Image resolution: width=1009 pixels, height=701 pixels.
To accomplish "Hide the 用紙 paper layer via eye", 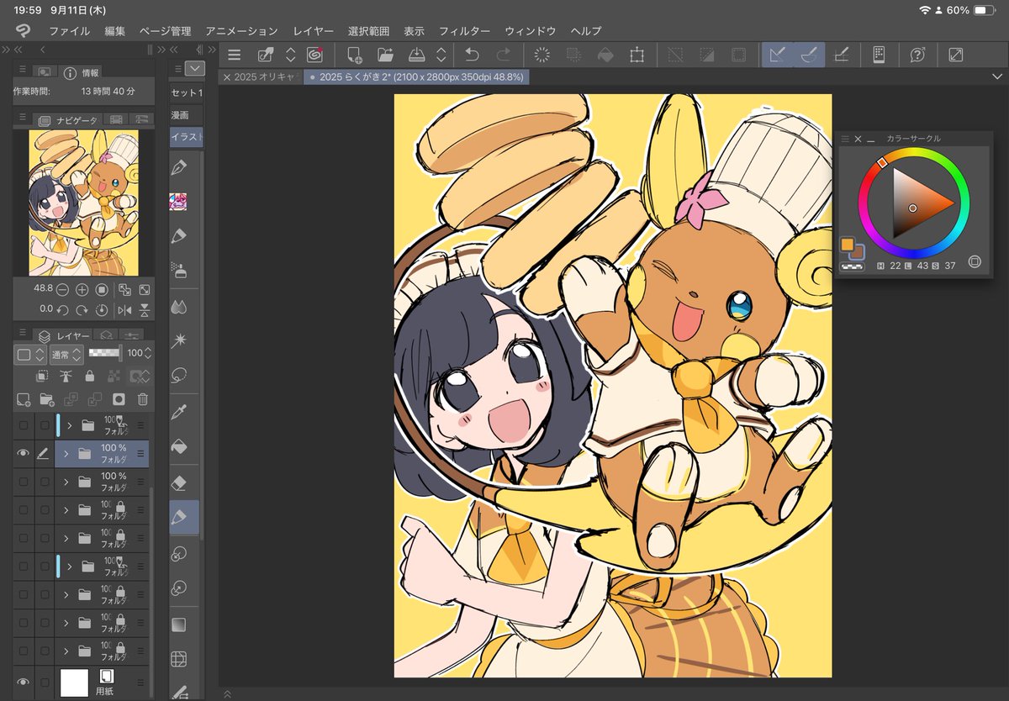I will (x=23, y=682).
